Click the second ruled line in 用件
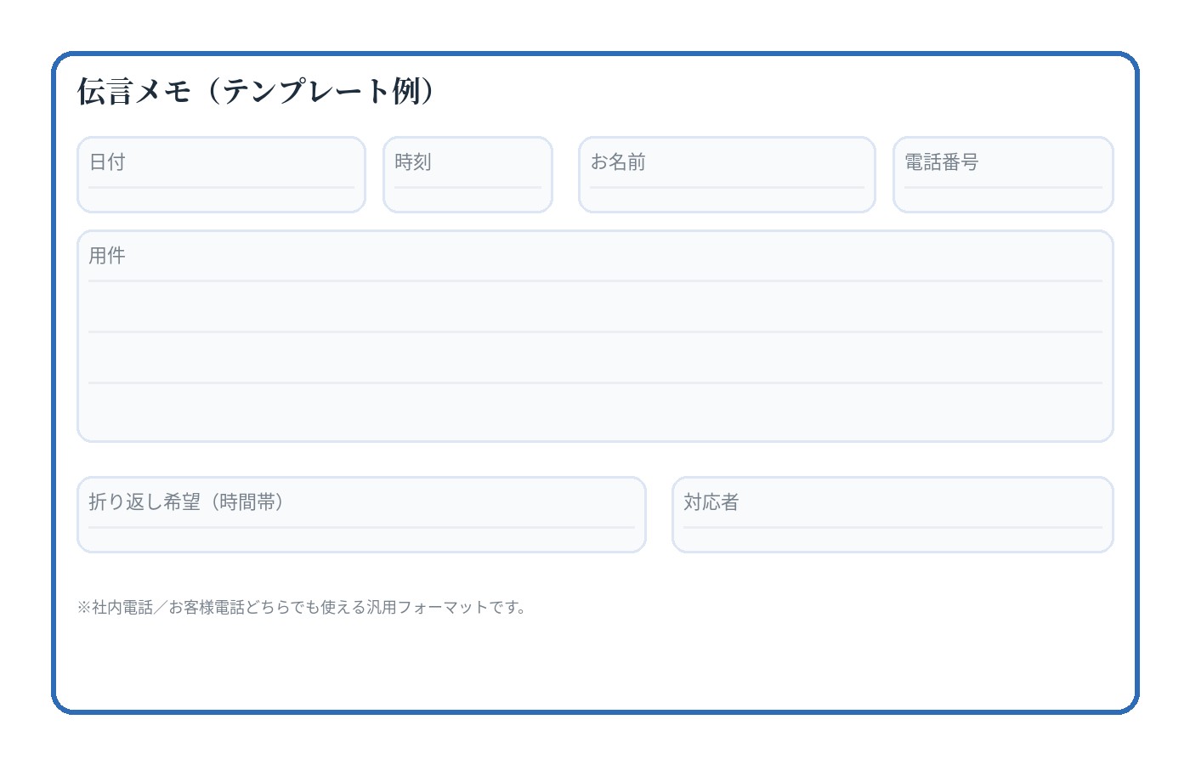Screen dimensions: 1190x765 595,331
